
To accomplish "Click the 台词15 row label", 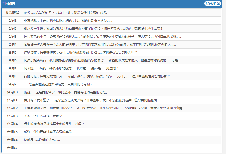I will [12, 132].
